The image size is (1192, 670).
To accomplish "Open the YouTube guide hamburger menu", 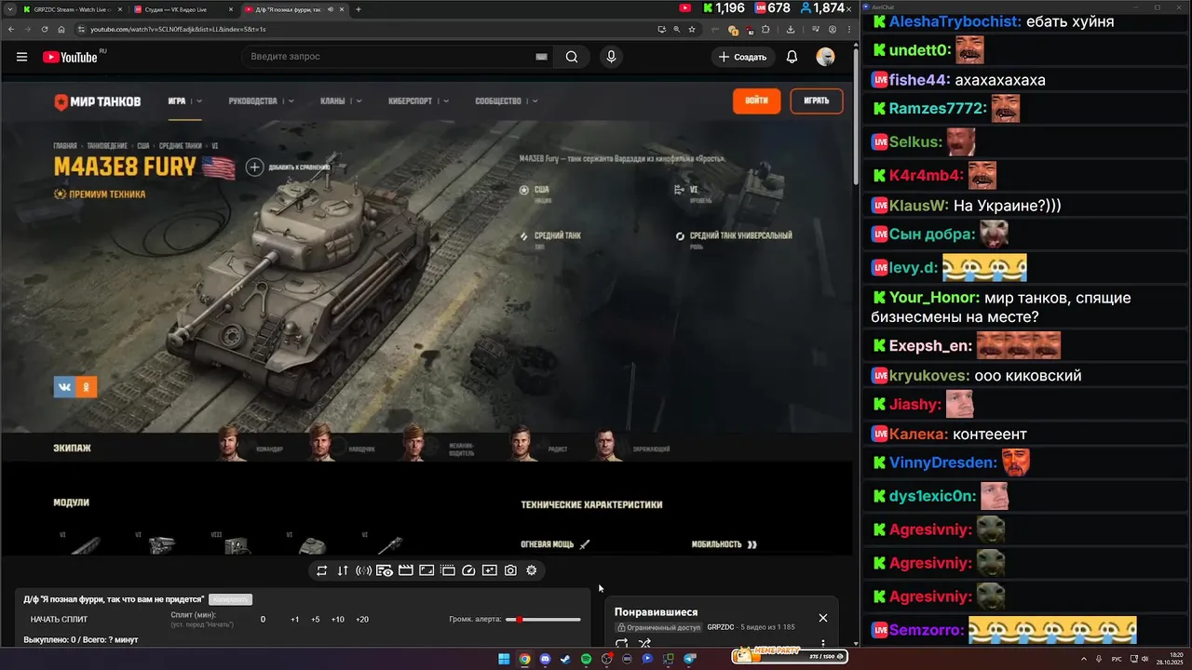I will pyautogui.click(x=21, y=57).
